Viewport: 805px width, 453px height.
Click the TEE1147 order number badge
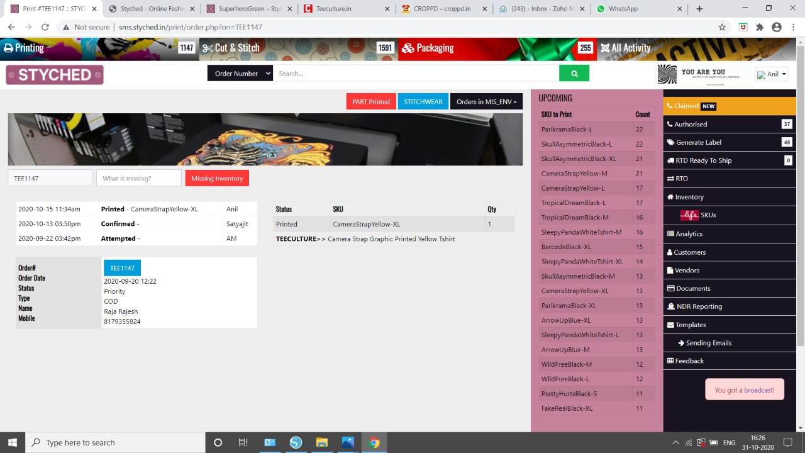pos(122,268)
